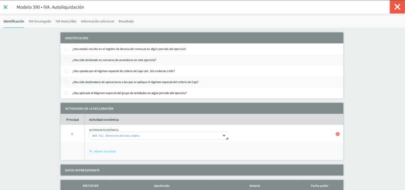405x190 pixels.
Task: Open the Actividad económica dropdown
Action: [158, 136]
